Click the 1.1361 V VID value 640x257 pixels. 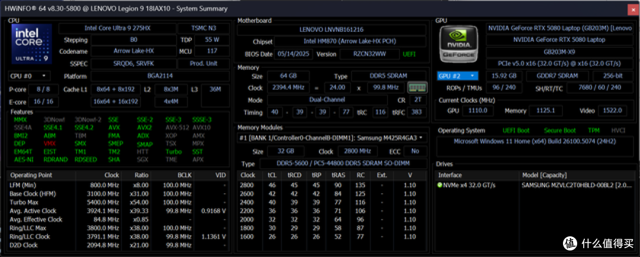point(214,236)
